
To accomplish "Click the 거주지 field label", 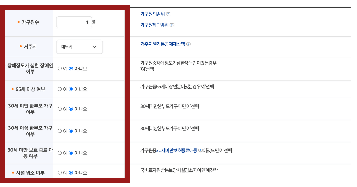I will [30, 47].
